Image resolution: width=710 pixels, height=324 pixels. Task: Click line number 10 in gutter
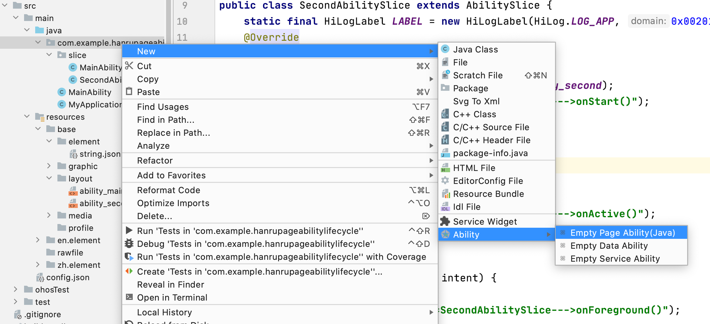(x=182, y=21)
